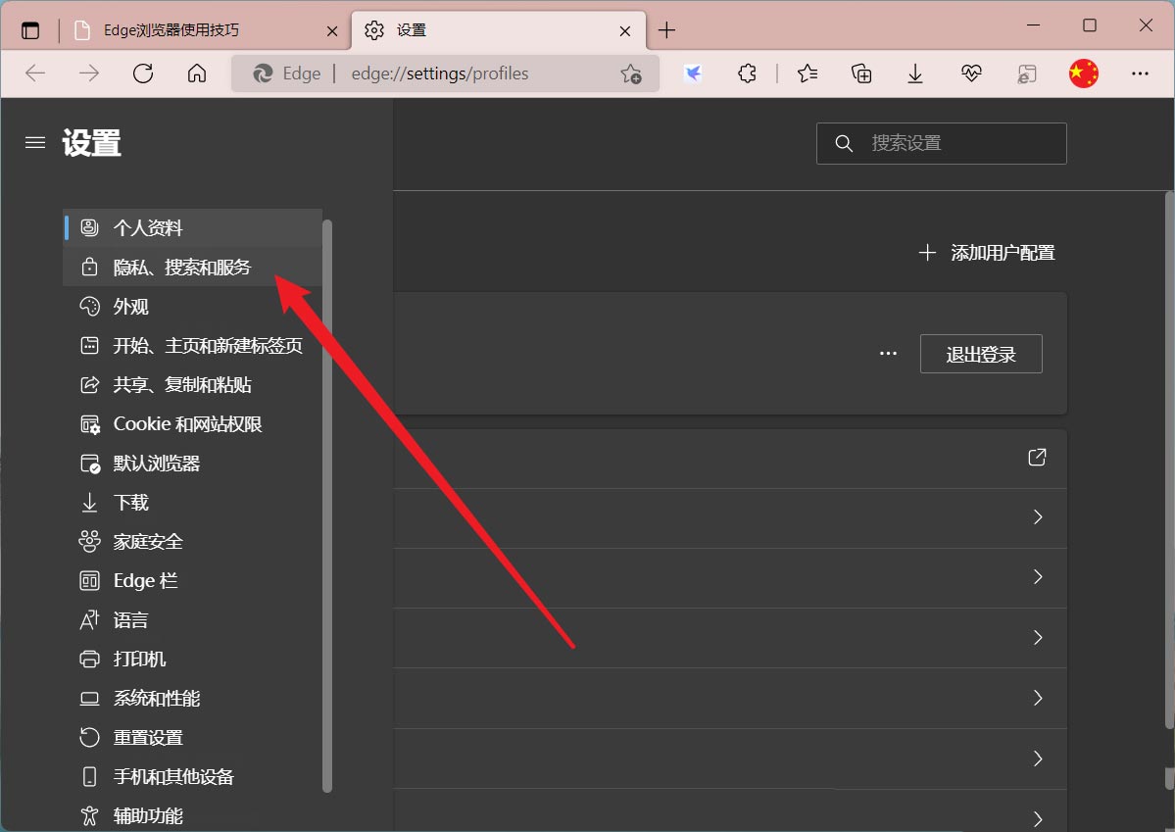Click 添加用户配置 to add profile
The width and height of the screenshot is (1175, 832).
coord(987,252)
